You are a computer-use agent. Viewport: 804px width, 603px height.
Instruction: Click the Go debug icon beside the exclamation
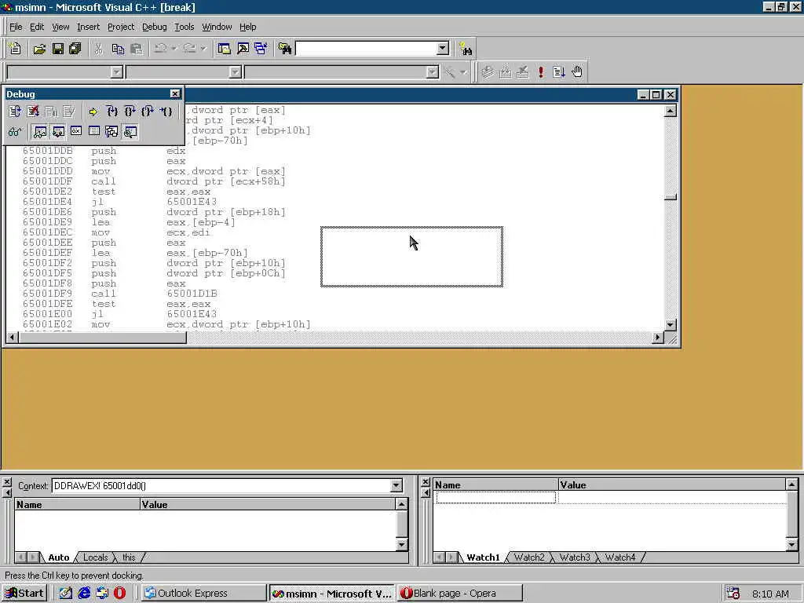(x=558, y=71)
